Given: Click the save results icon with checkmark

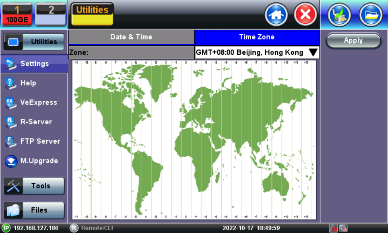Looking at the screenshot, I should point(339,16).
